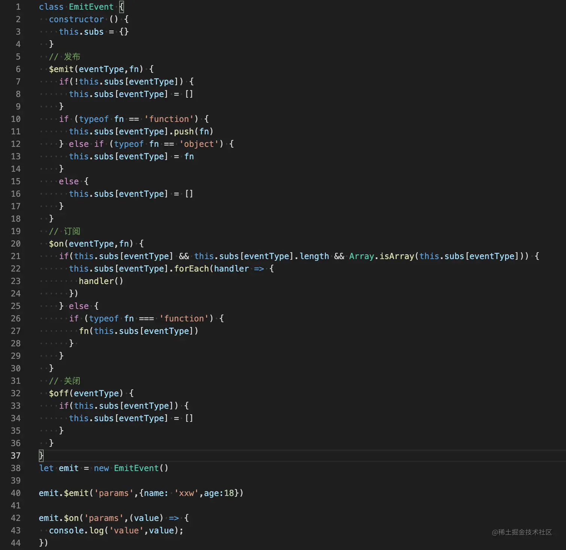Click the '(value)' parameter on line 42
This screenshot has height=550, width=566.
point(146,518)
